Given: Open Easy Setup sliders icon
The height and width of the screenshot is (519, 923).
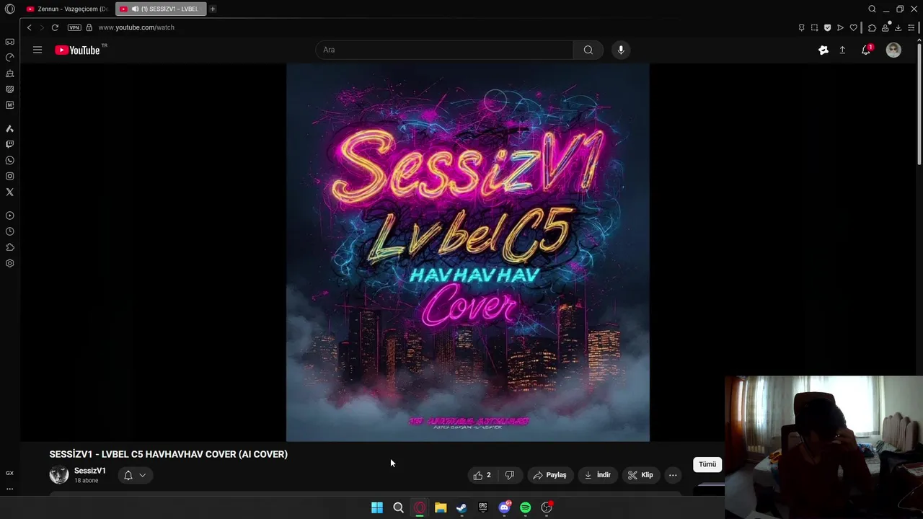Looking at the screenshot, I should click(x=911, y=27).
